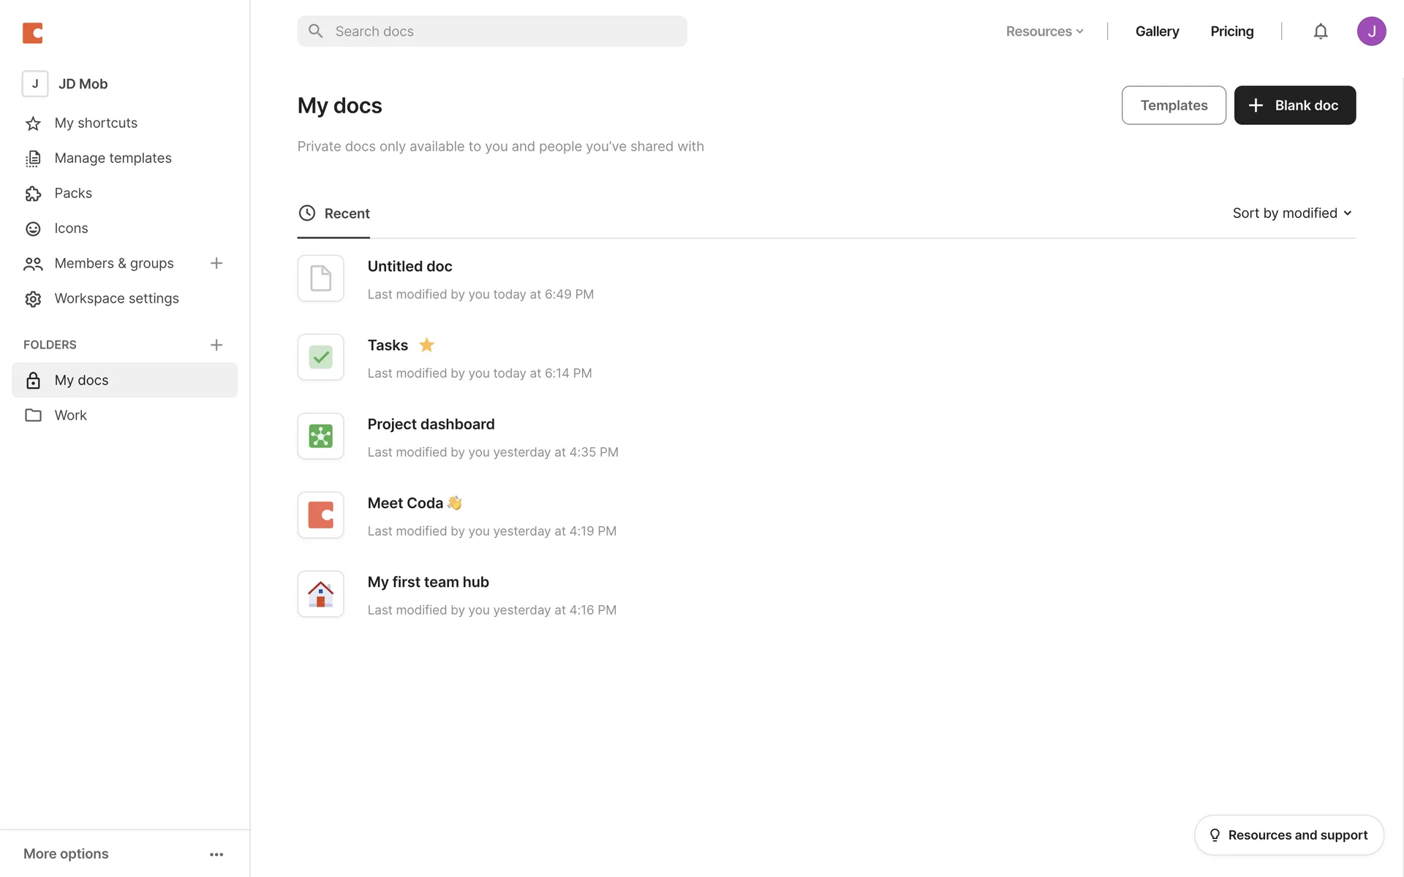Click the Blank doc button
The height and width of the screenshot is (877, 1404).
[1294, 105]
